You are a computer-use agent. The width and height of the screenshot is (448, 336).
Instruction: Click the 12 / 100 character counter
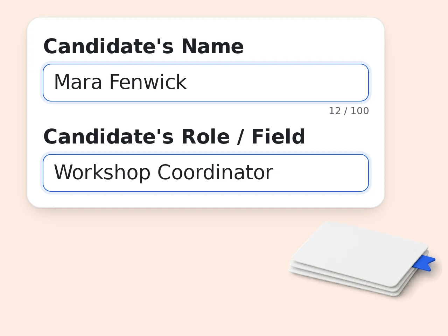(x=349, y=111)
